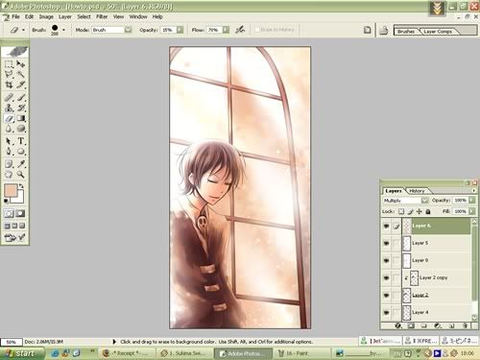Click the background color swatch
The height and width of the screenshot is (360, 480).
pyautogui.click(x=18, y=199)
